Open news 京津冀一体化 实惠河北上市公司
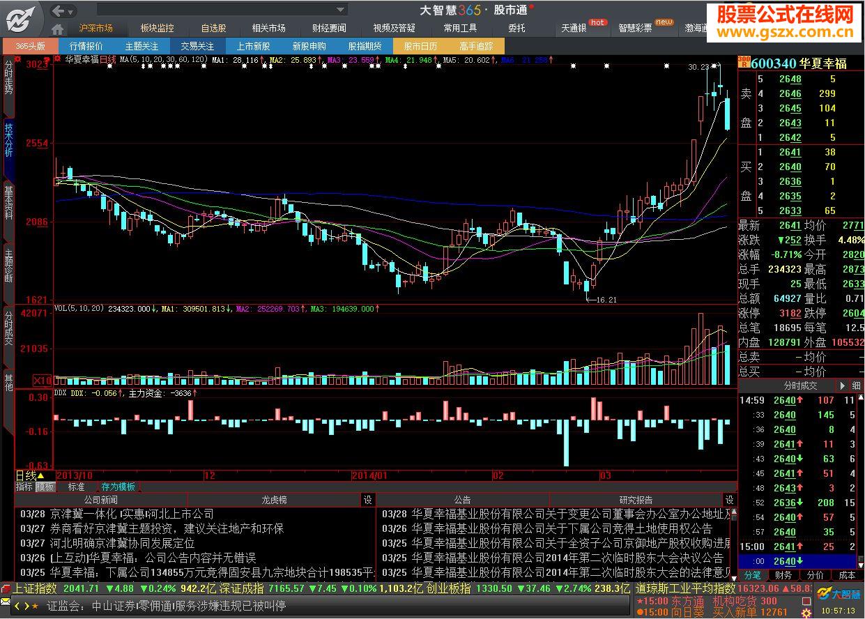Viewport: 865px width, 619px height. click(x=132, y=514)
